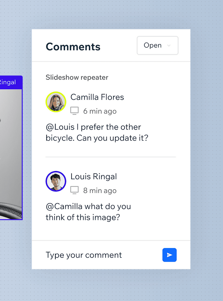Click the desktop icon beside "8 min ago"
Viewport: 223px width, 301px height.
point(74,190)
